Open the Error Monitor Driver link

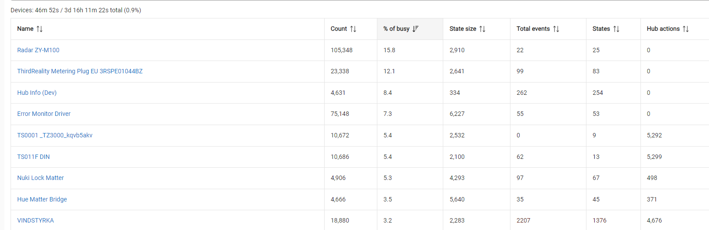click(44, 114)
